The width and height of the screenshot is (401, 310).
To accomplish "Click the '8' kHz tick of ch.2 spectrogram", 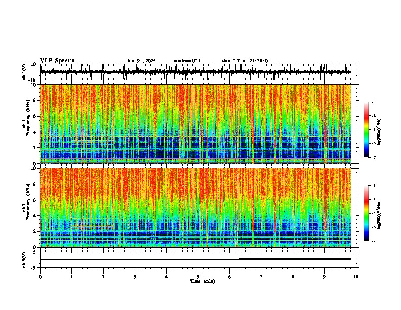I will [35, 184].
